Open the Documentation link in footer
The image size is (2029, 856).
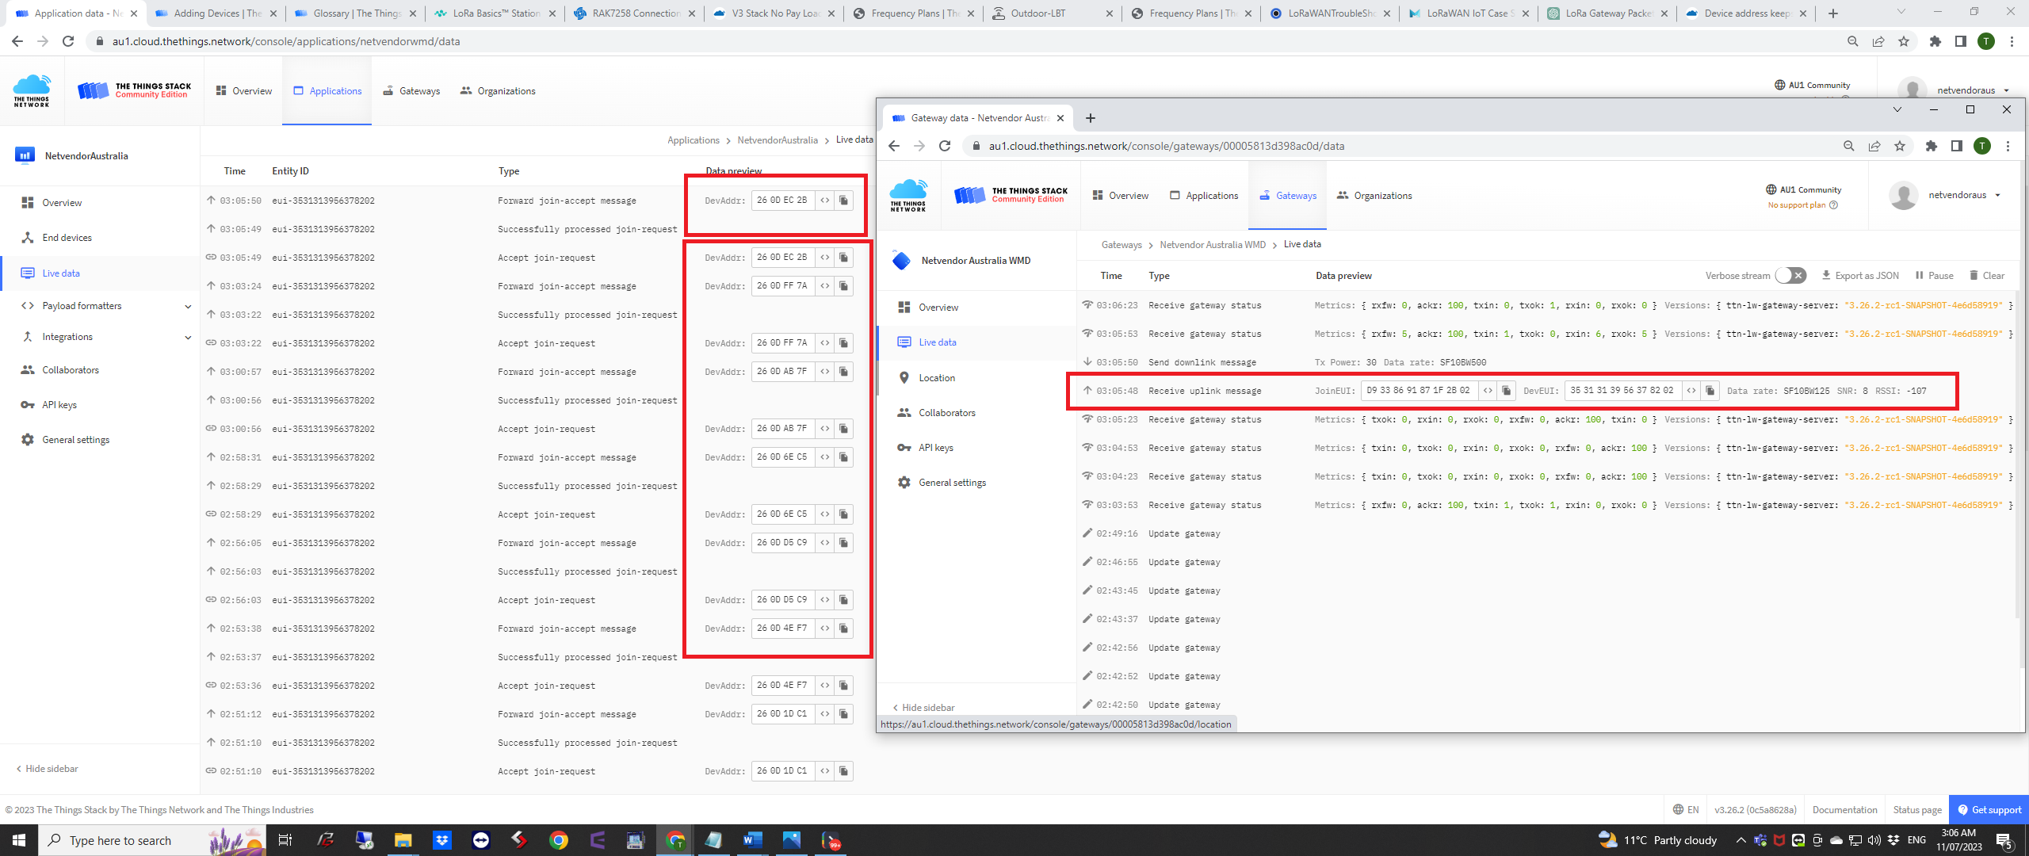tap(1844, 810)
